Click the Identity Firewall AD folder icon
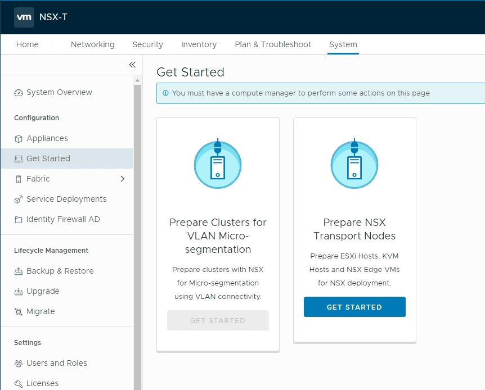The image size is (485, 390). 19,219
